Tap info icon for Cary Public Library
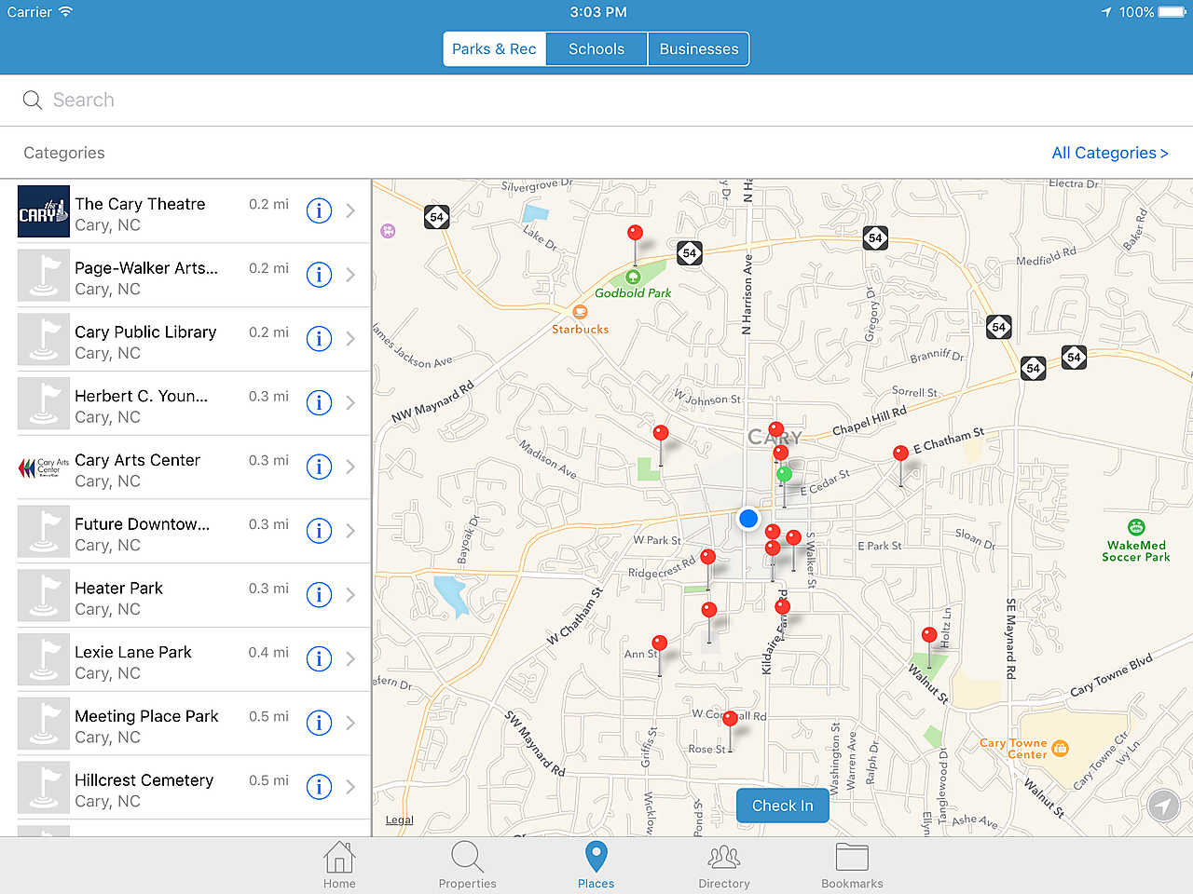The width and height of the screenshot is (1193, 894). [x=319, y=339]
